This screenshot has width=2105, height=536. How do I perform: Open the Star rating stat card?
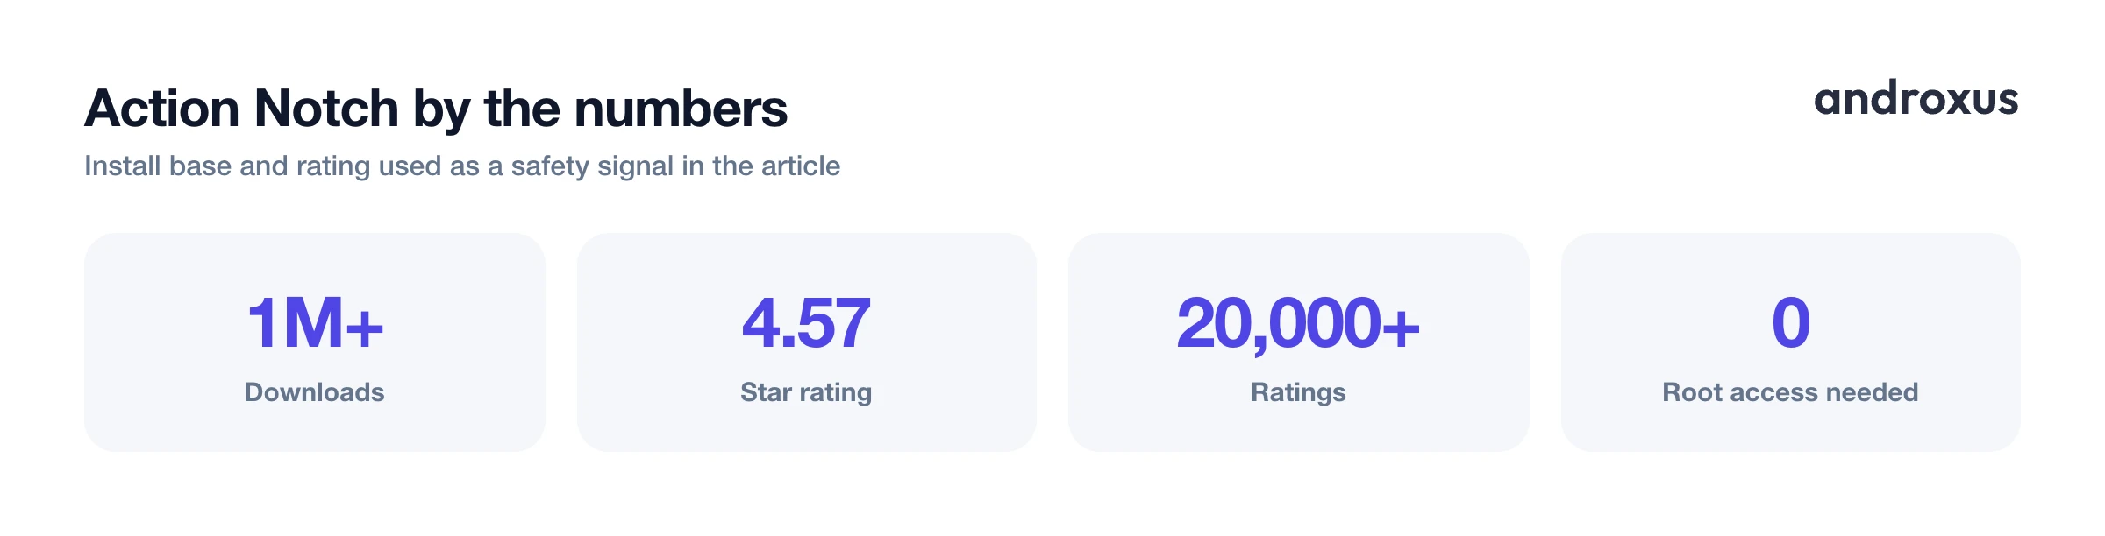click(x=807, y=342)
